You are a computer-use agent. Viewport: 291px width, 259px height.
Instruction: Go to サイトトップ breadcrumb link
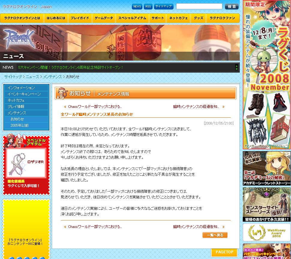(x=13, y=76)
